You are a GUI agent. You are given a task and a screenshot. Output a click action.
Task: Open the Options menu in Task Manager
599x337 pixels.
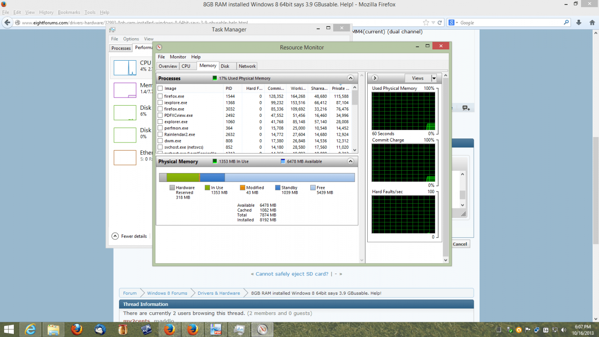coord(131,39)
